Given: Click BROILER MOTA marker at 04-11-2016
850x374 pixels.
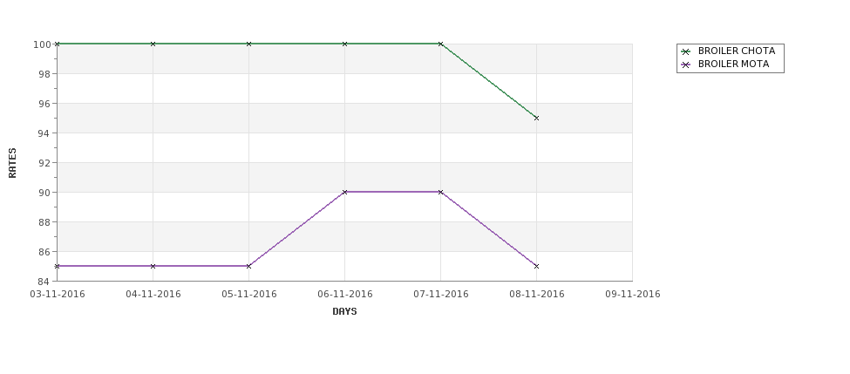Looking at the screenshot, I should (x=153, y=266).
